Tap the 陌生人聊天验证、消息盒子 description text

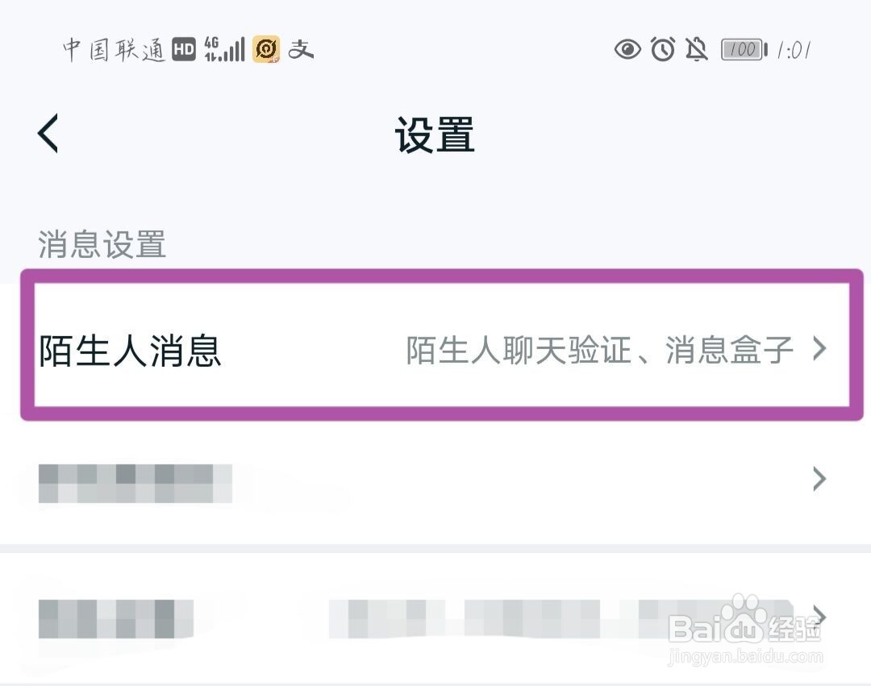[x=599, y=350]
